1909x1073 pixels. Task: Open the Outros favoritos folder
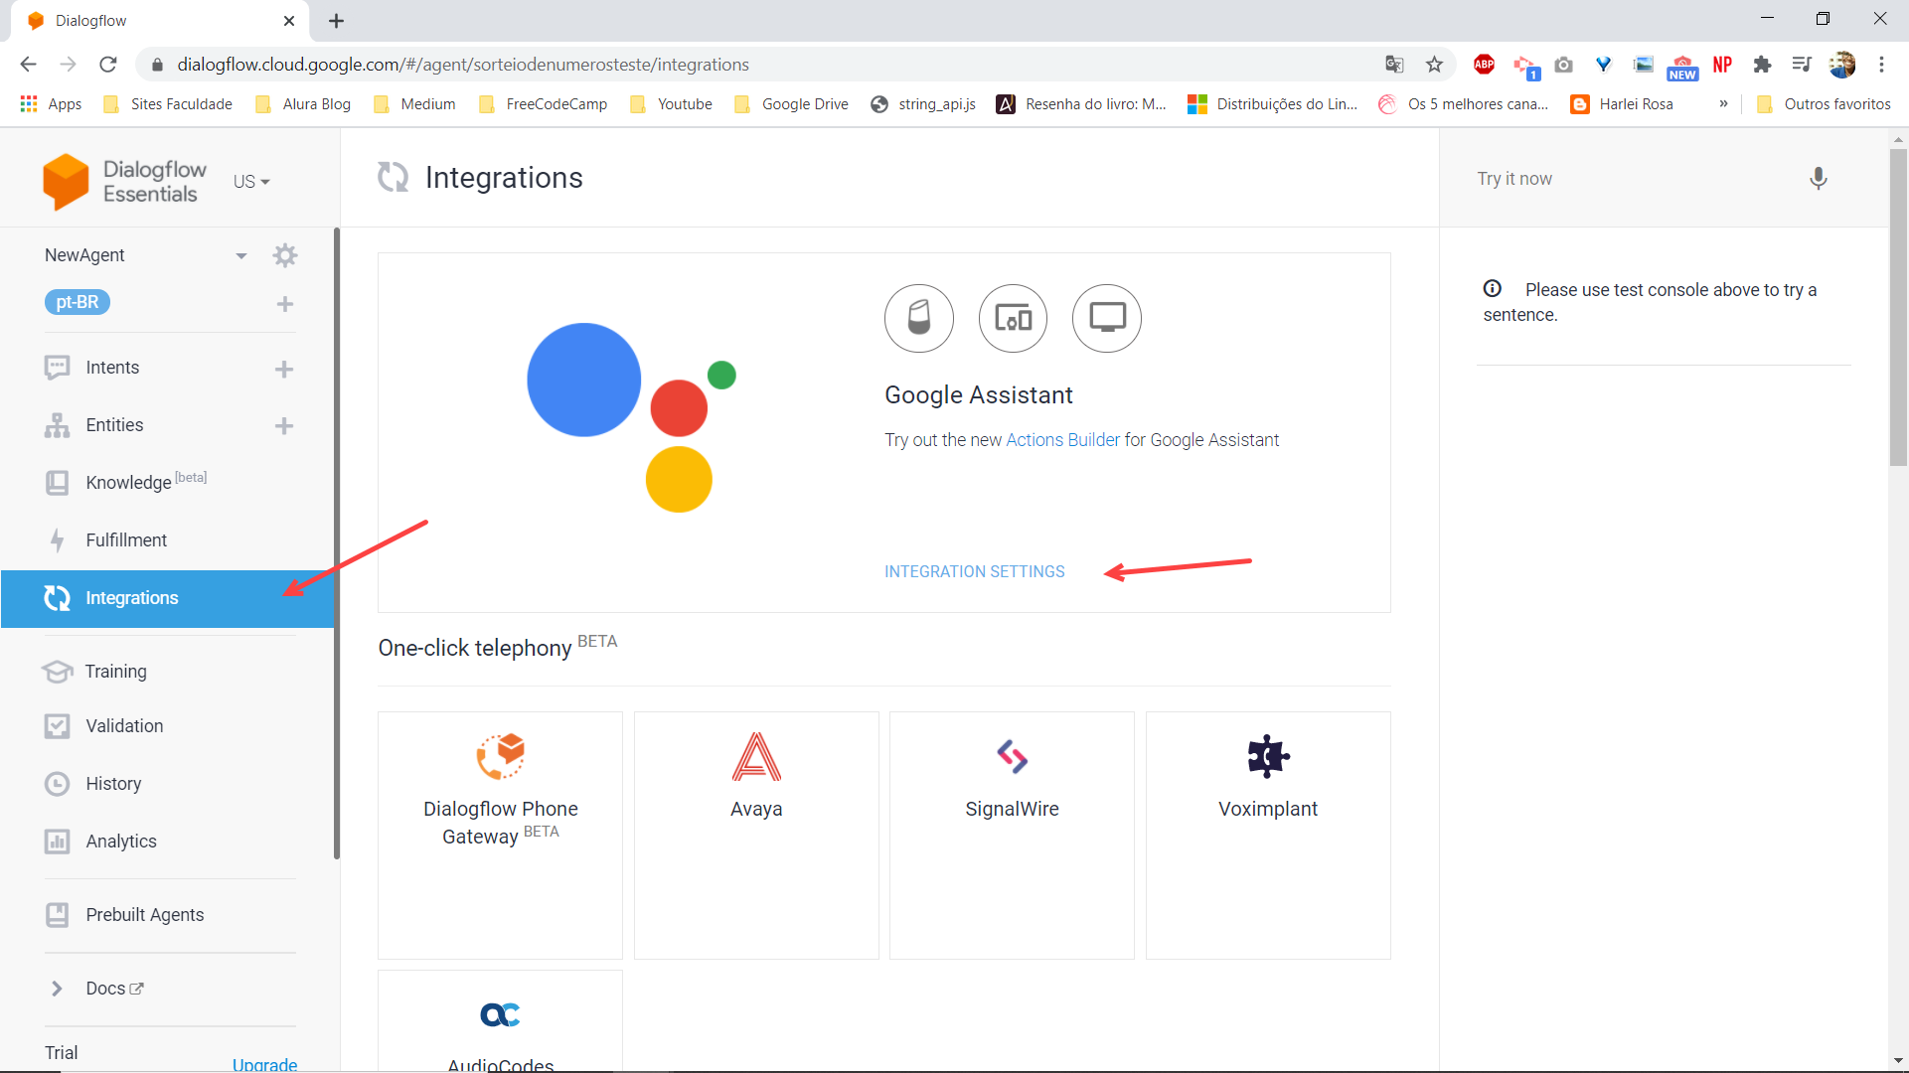click(x=1824, y=104)
